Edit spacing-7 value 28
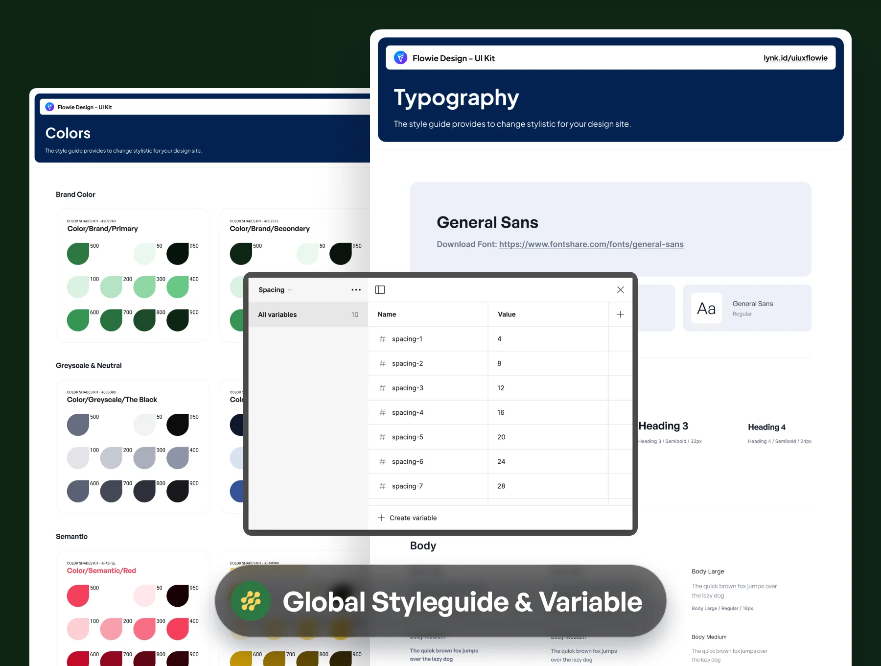This screenshot has width=881, height=666. pos(548,486)
